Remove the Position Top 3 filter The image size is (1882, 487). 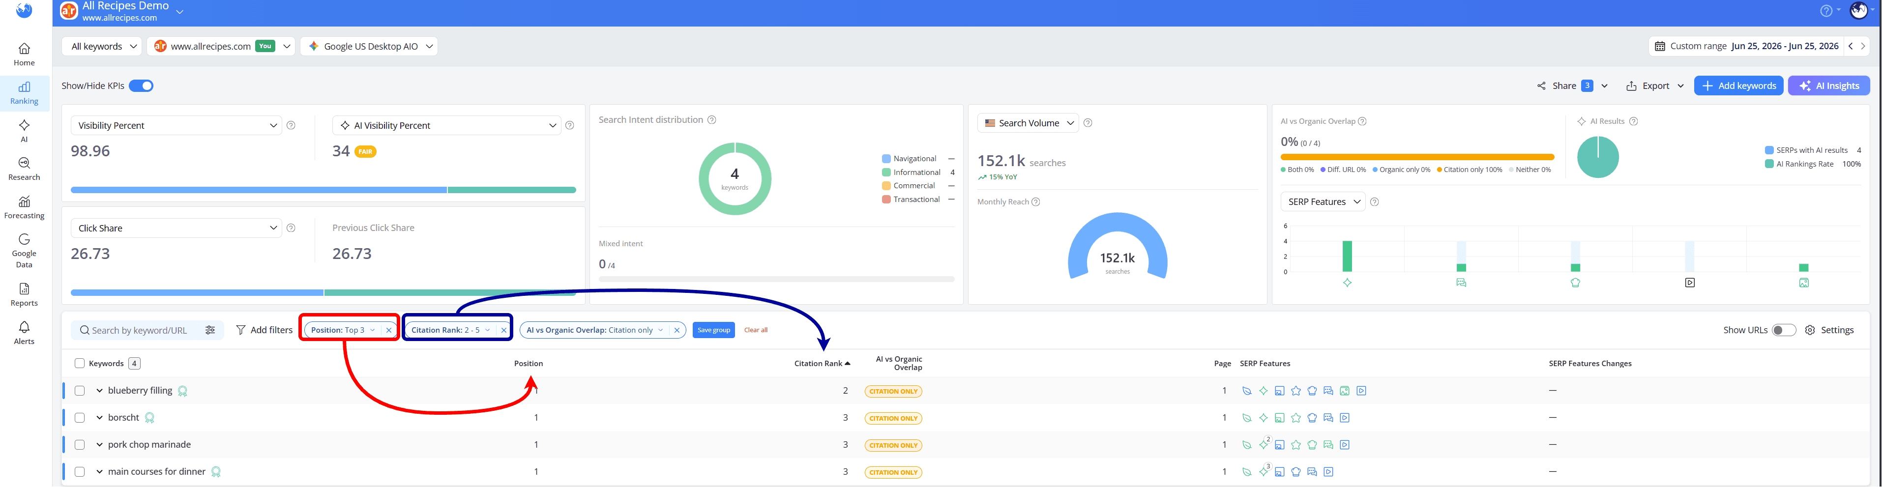[389, 330]
